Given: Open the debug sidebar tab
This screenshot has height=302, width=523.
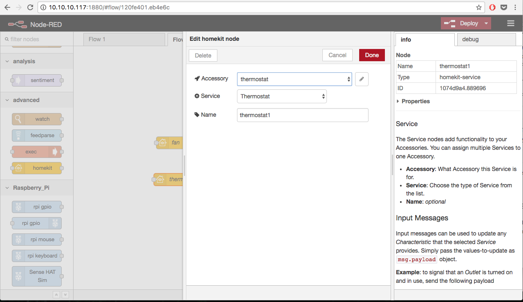Looking at the screenshot, I should (486, 40).
